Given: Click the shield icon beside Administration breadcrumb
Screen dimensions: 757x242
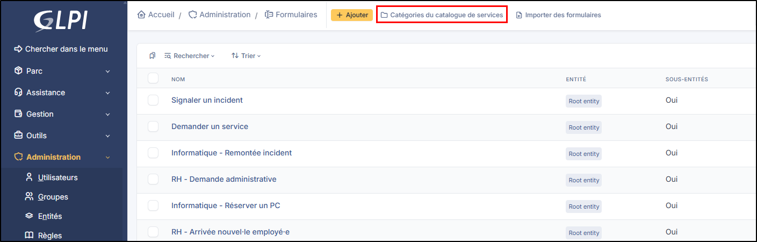Looking at the screenshot, I should click(x=192, y=15).
